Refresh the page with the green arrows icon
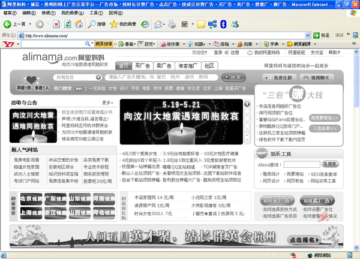The width and height of the screenshot is (360, 259). coord(67,24)
